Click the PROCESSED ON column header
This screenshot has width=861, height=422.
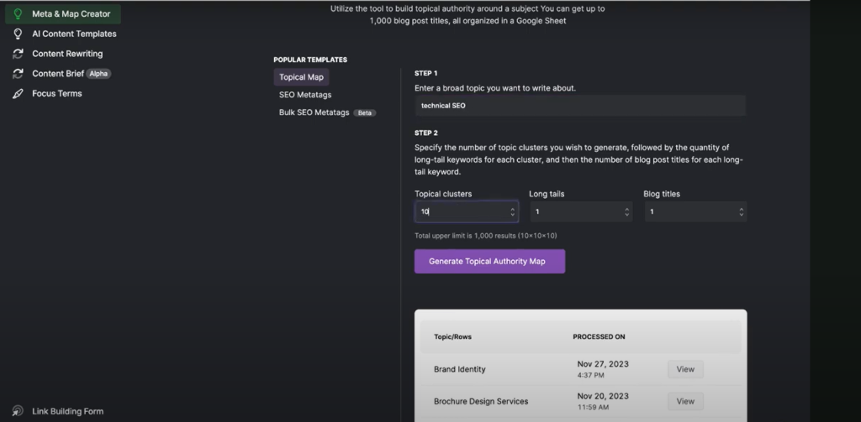click(x=599, y=336)
